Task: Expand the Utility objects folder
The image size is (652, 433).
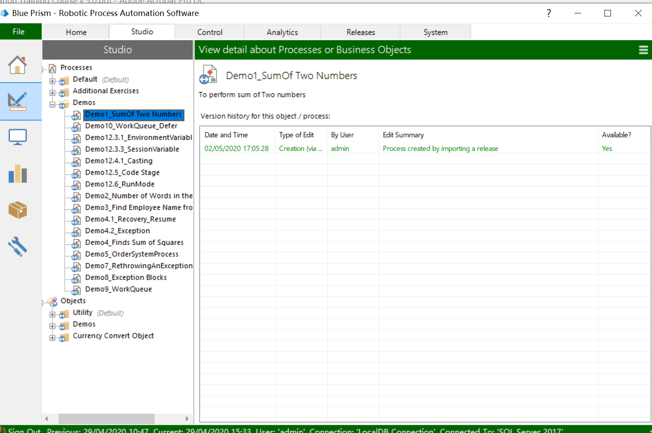Action: tap(52, 314)
